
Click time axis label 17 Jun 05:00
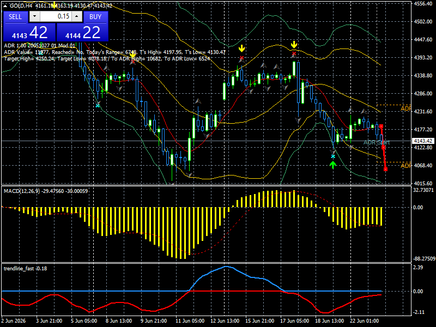click(x=294, y=321)
